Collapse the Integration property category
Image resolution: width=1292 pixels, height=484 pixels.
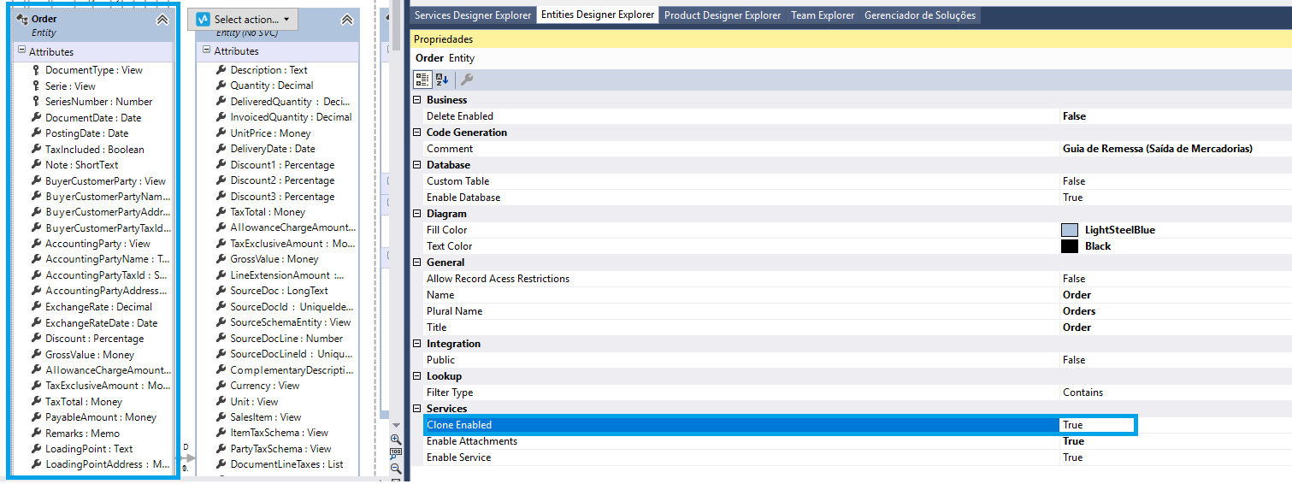point(417,344)
